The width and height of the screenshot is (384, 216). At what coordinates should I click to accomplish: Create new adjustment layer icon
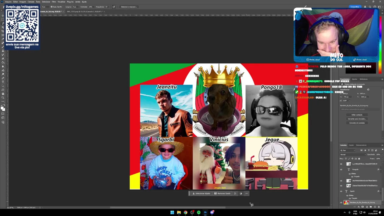pyautogui.click(x=367, y=207)
